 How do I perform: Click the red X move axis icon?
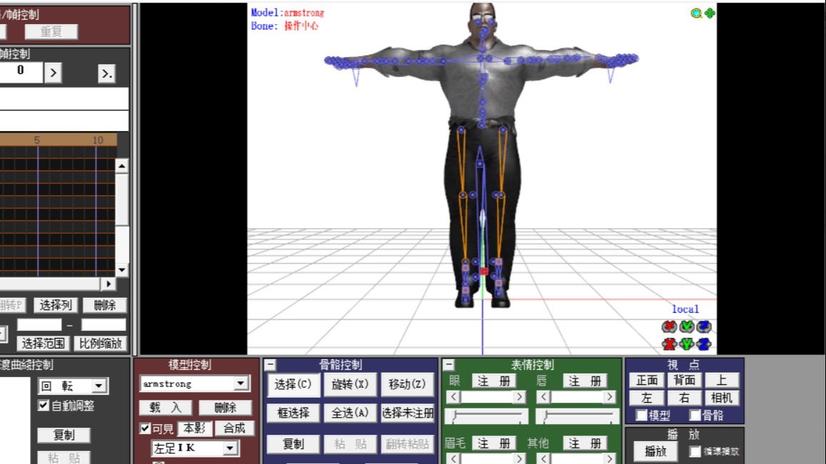[x=669, y=344]
